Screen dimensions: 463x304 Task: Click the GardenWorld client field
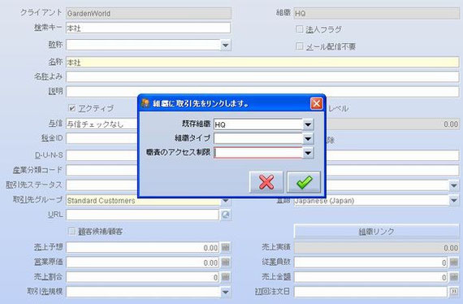[148, 13]
